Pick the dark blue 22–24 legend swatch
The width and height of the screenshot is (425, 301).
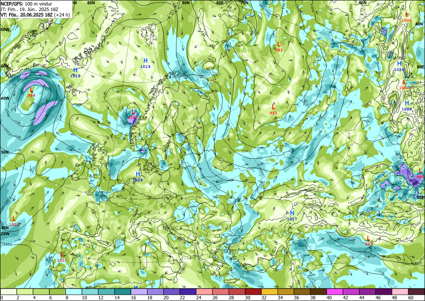(188, 292)
